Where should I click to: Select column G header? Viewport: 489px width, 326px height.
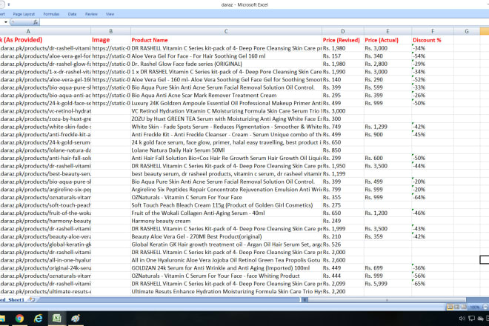pos(467,31)
